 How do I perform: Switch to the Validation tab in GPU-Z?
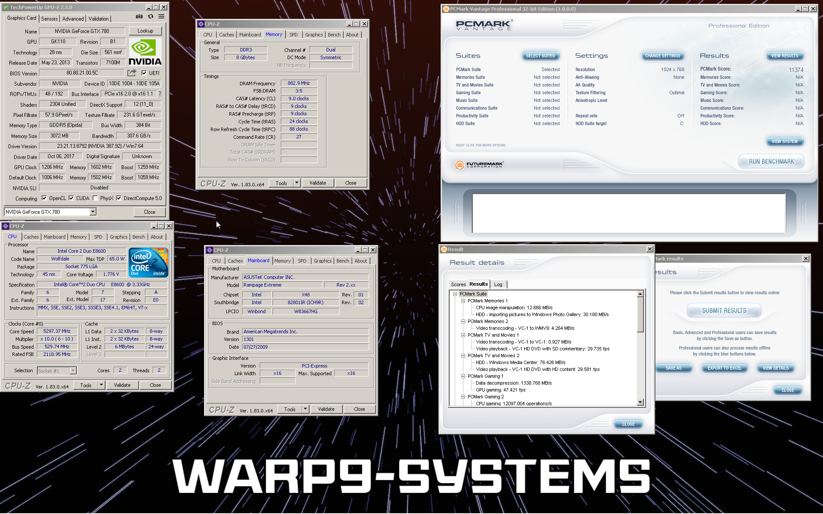point(99,19)
